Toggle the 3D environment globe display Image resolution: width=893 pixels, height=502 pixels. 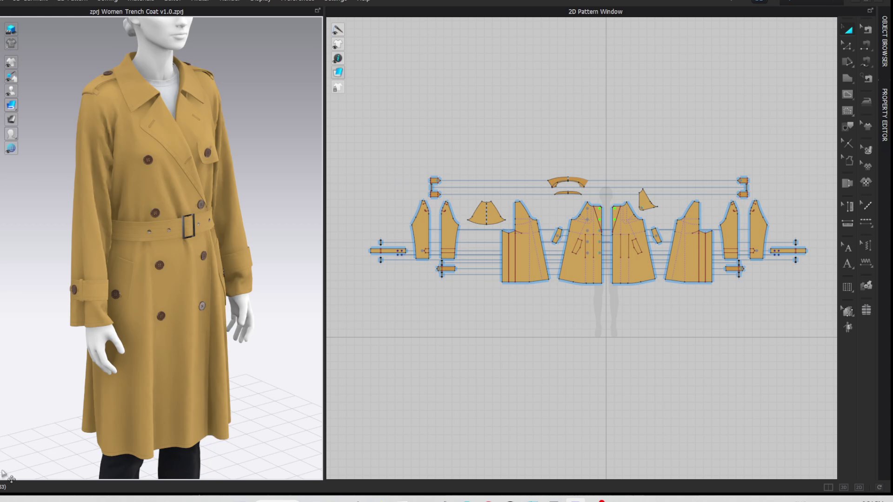tap(11, 148)
